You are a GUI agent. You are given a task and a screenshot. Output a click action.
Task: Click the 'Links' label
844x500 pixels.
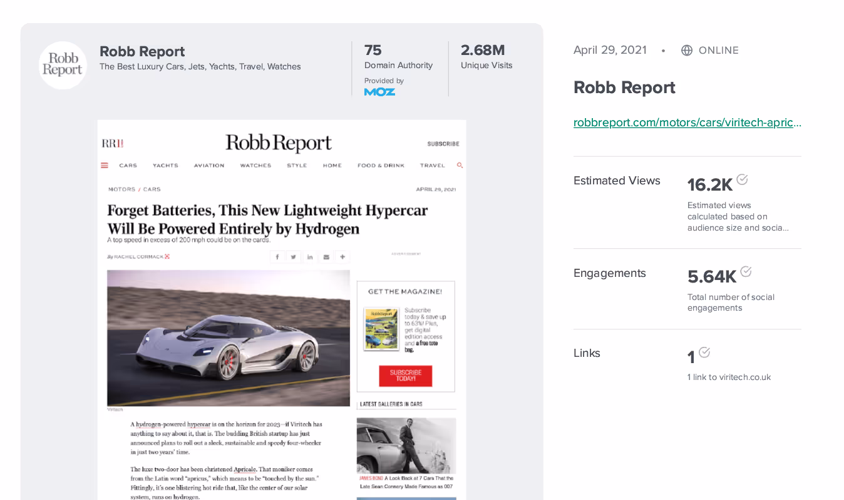[x=587, y=353]
